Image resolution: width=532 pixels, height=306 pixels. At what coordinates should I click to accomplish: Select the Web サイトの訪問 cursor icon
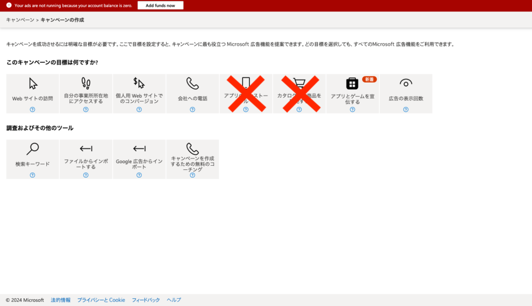[33, 84]
